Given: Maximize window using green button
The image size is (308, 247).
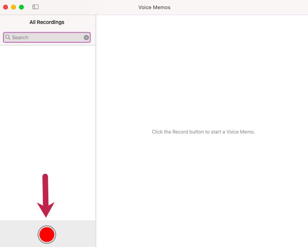Looking at the screenshot, I should coord(21,7).
